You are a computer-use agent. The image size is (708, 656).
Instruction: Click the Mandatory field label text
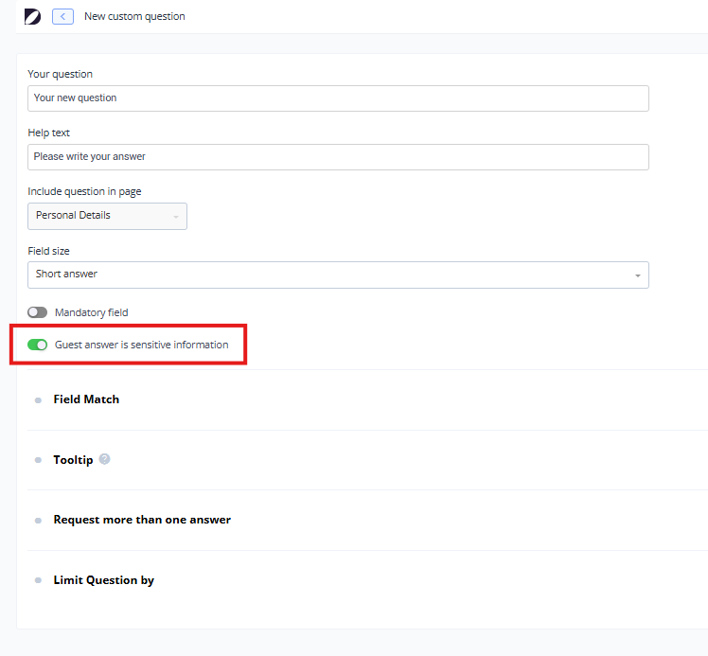(x=91, y=312)
